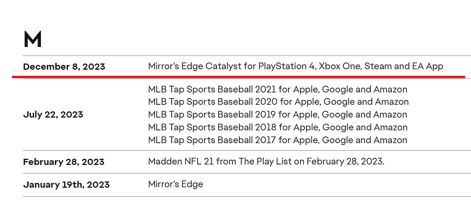The image size is (471, 200).
Task: Select MLB Tap Sports Baseball 2019 line
Action: click(277, 115)
